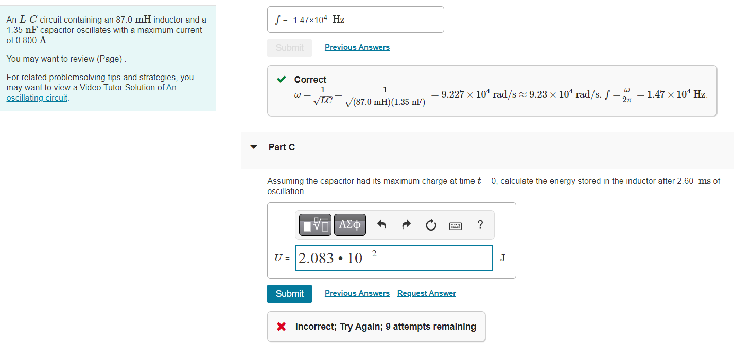Open the math templates palette in equation editor

(314, 224)
